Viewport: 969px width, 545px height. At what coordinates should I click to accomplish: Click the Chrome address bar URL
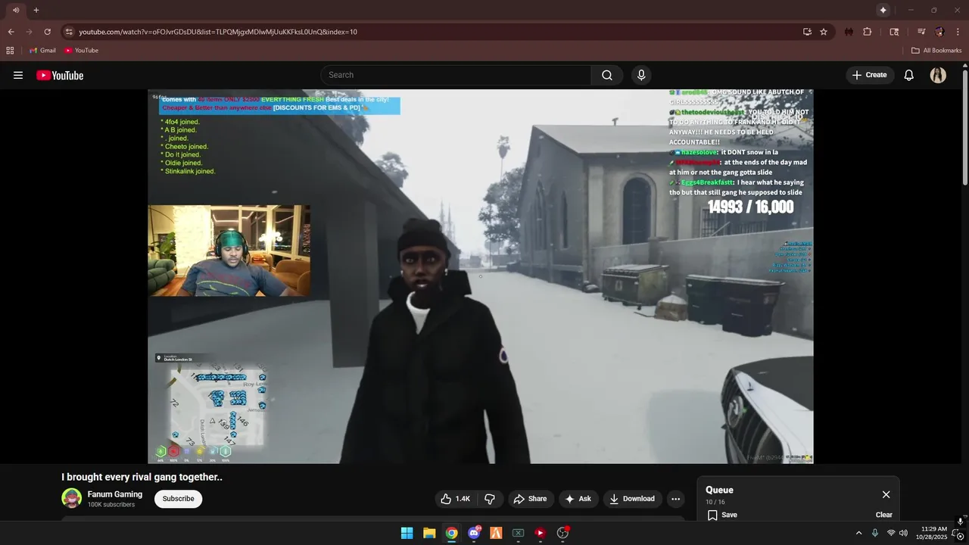[x=218, y=32]
